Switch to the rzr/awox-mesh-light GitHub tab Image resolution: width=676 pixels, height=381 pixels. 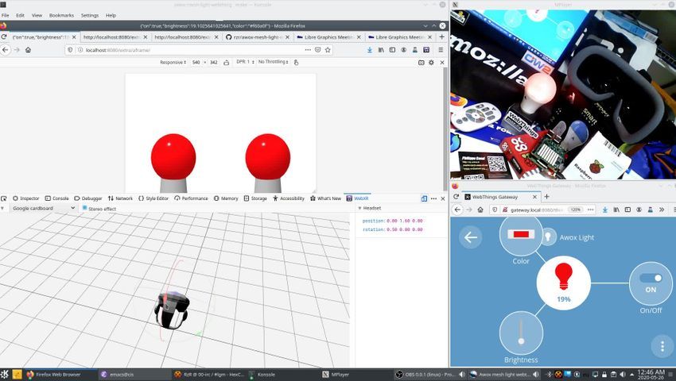click(258, 37)
